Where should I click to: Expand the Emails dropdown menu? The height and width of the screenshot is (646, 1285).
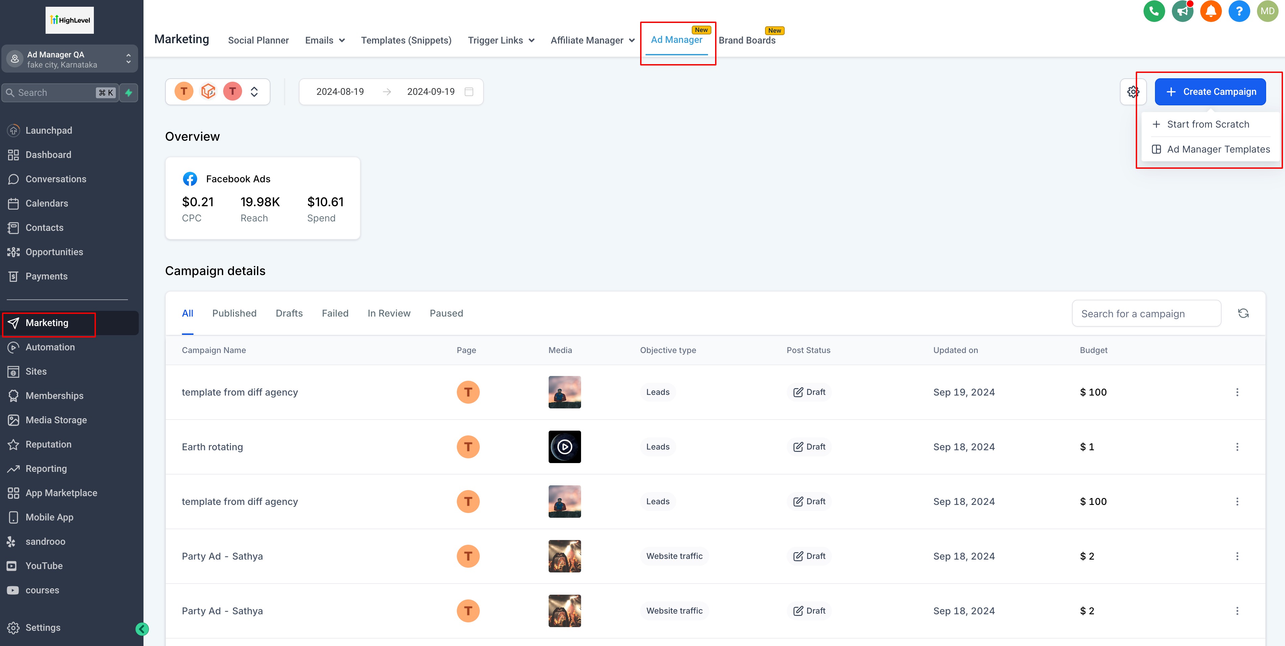(325, 41)
